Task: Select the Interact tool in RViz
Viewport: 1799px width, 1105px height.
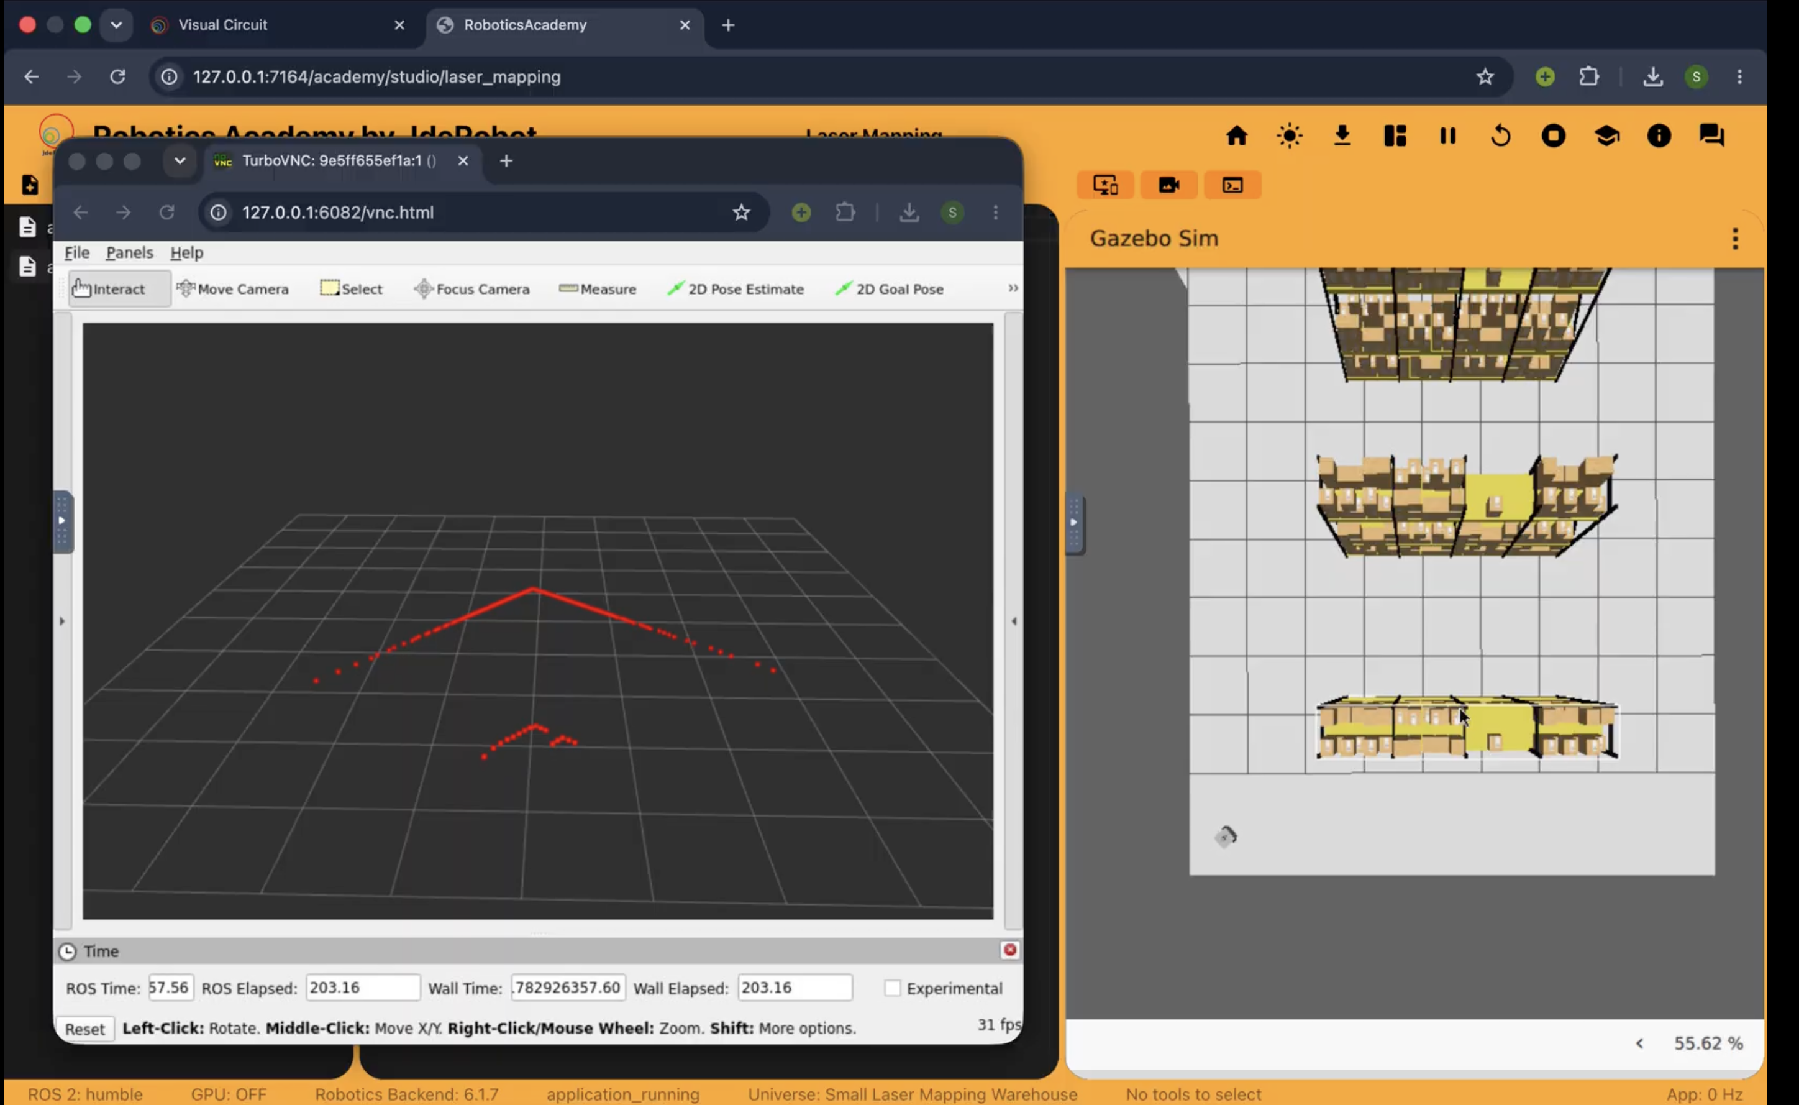Action: [x=120, y=288]
